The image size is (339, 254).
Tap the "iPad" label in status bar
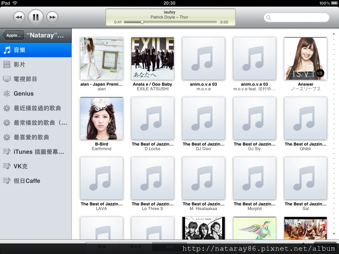tap(6, 3)
